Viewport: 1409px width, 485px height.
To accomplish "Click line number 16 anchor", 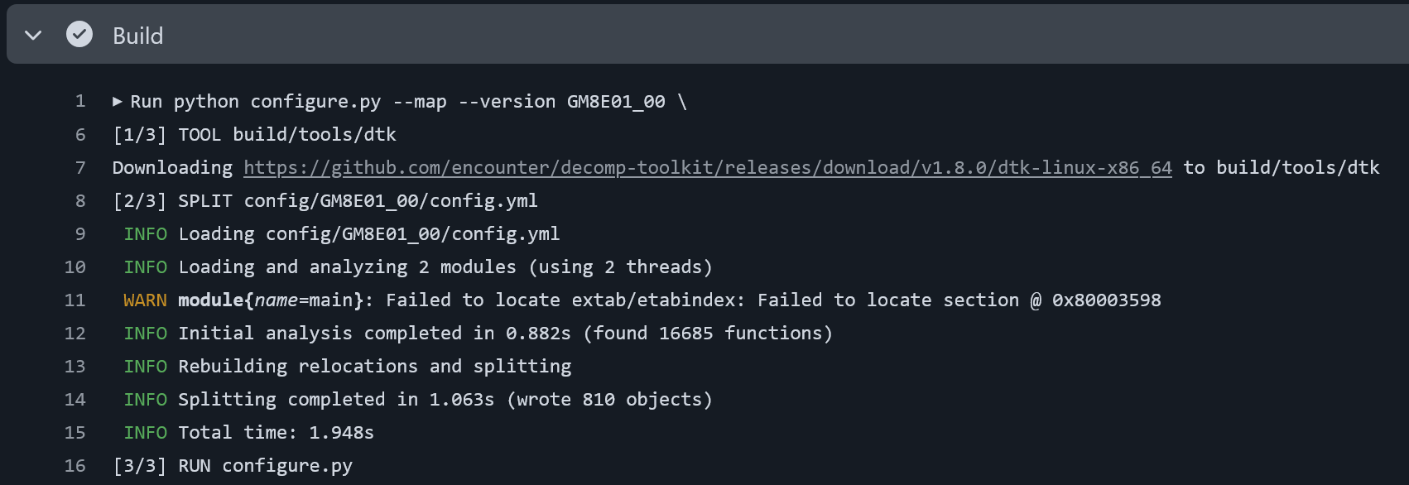I will click(75, 466).
